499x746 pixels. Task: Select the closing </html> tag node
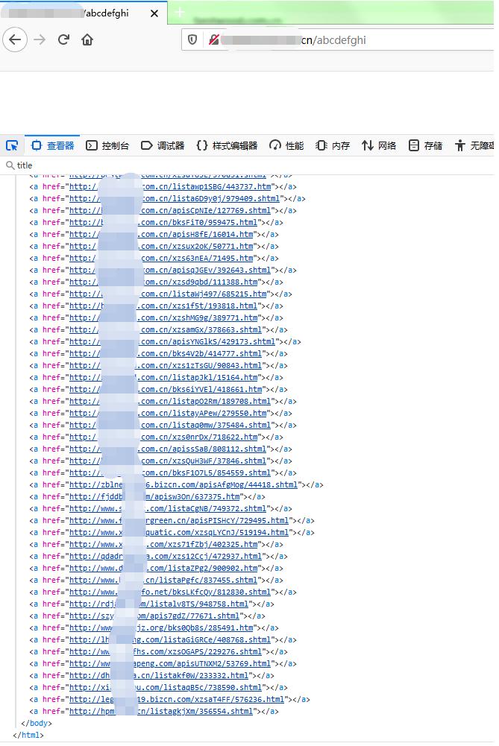pos(28,735)
